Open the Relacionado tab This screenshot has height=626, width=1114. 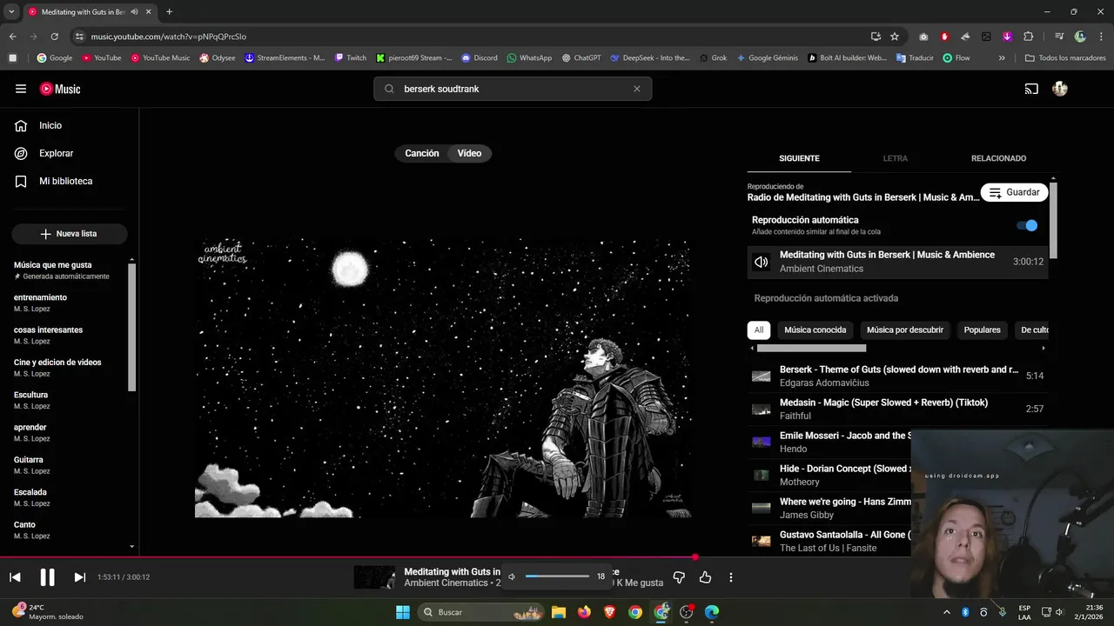998,158
